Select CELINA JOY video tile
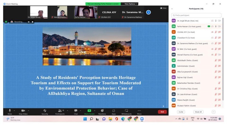This screenshot has height=127, width=227. point(109,12)
